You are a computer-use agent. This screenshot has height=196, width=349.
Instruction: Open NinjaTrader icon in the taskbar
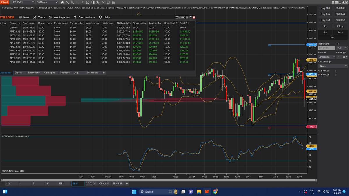207,191
